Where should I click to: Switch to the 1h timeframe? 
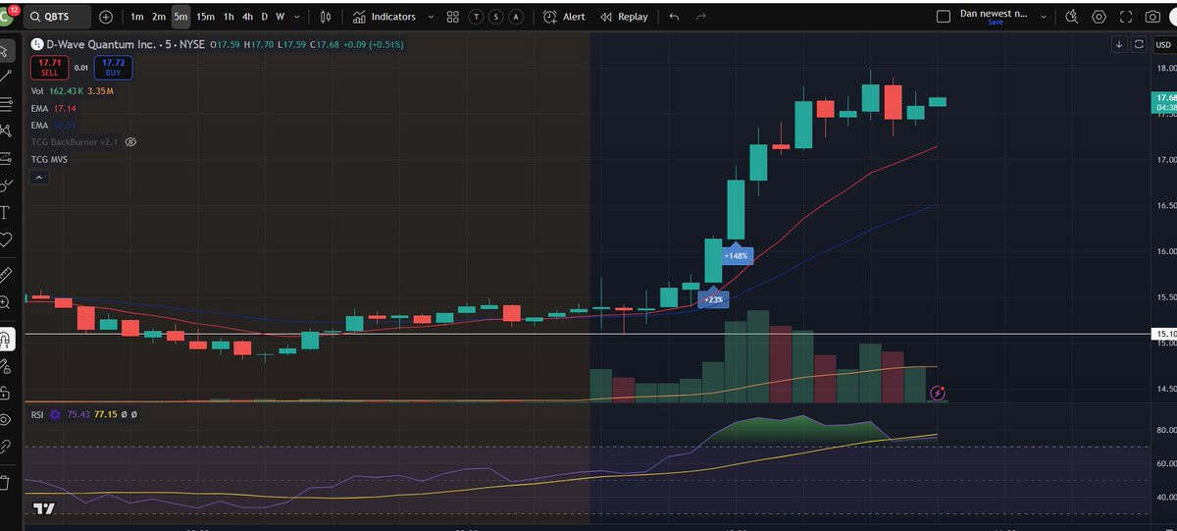[229, 17]
